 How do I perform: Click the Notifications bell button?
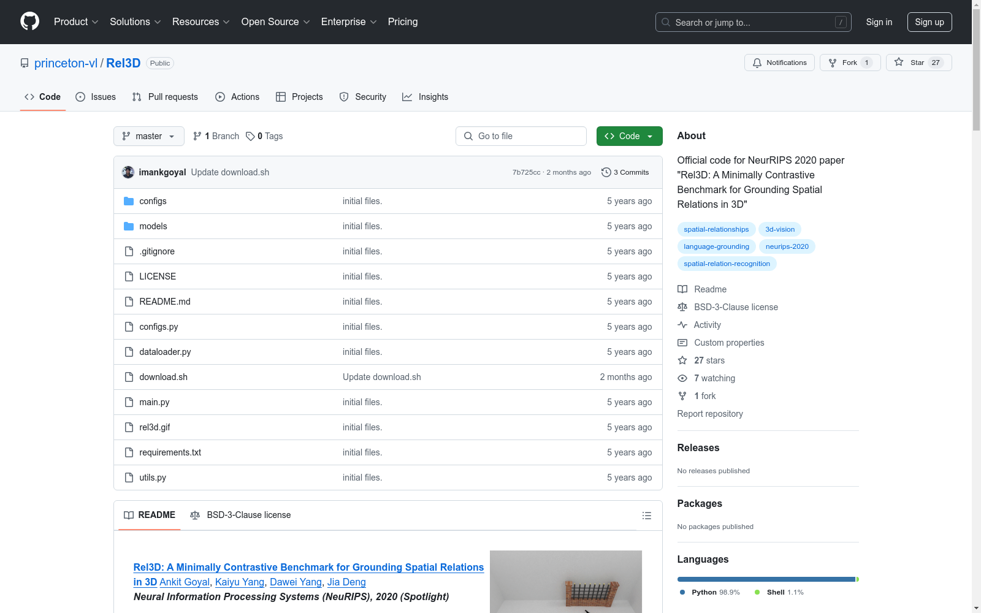coord(779,63)
